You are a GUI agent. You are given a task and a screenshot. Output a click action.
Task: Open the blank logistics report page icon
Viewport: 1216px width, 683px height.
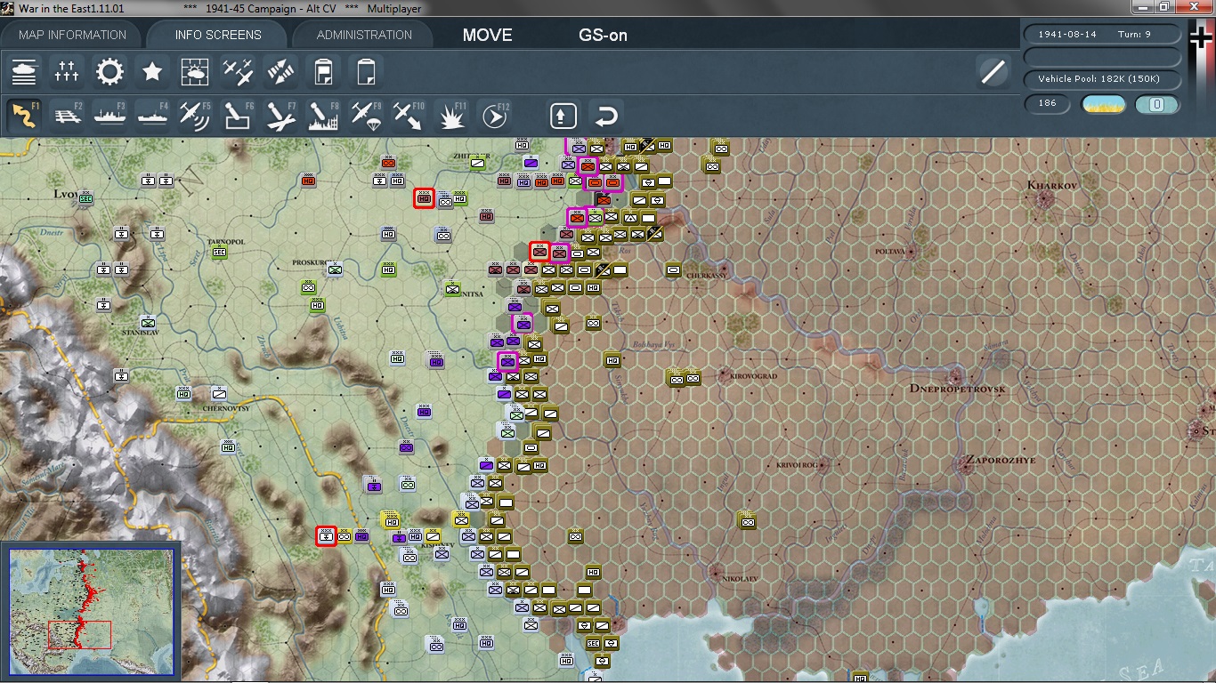[x=366, y=71]
